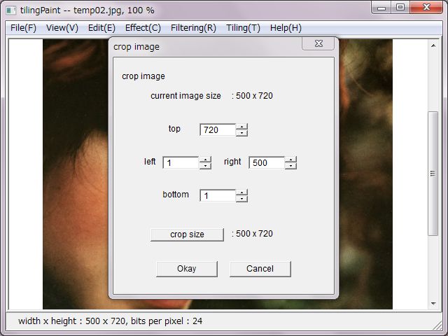Click the status bar width x height text
The image size is (448, 336).
(x=111, y=321)
